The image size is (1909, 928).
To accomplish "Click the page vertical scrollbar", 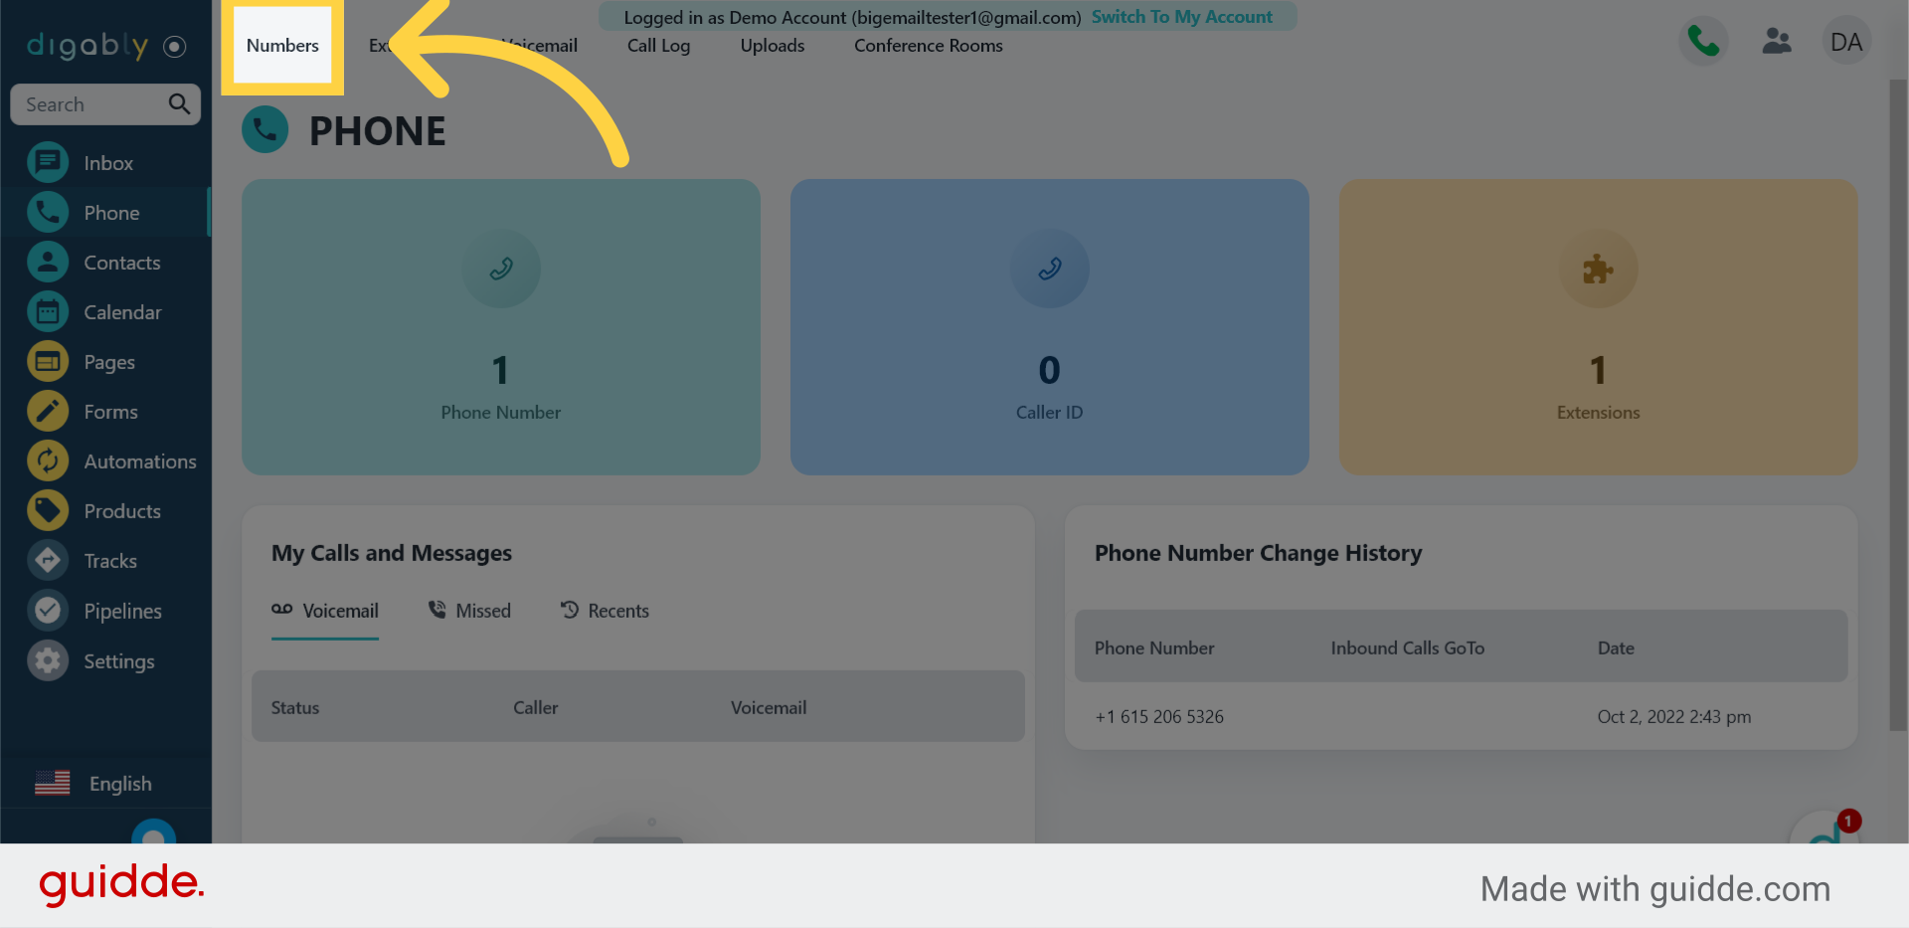I will (1897, 398).
